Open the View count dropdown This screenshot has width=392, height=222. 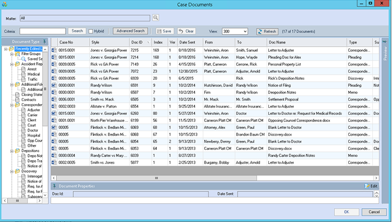click(x=245, y=31)
